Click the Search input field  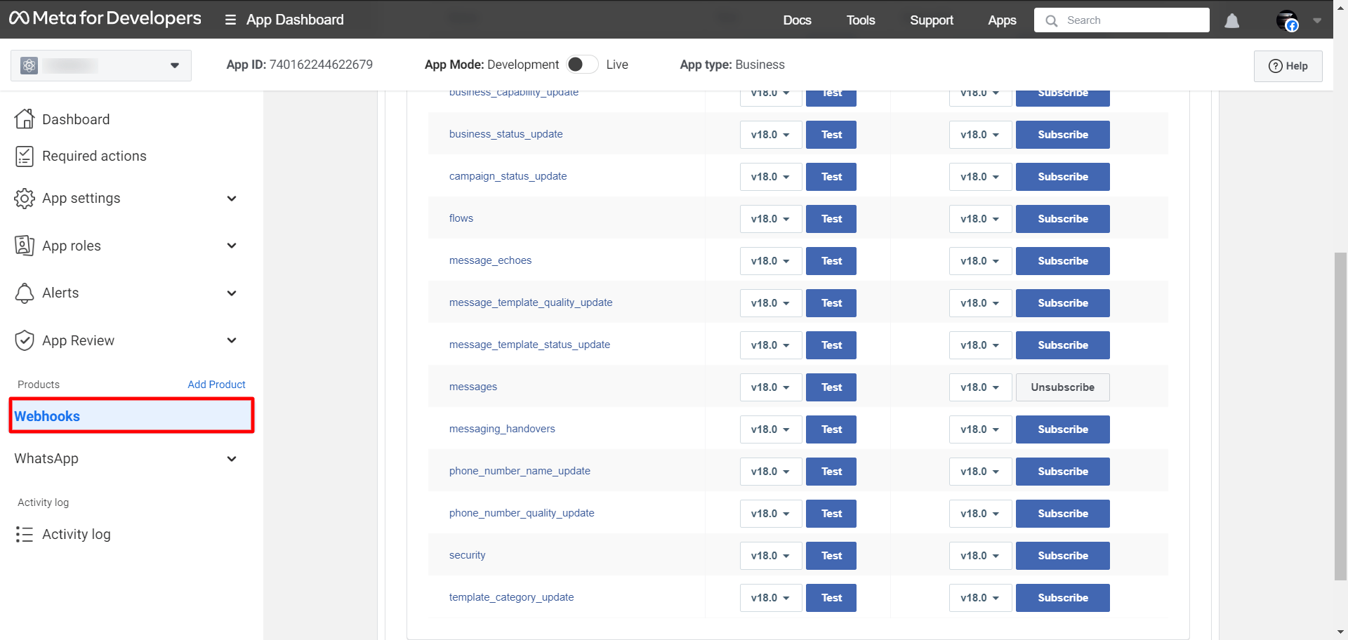pos(1130,20)
